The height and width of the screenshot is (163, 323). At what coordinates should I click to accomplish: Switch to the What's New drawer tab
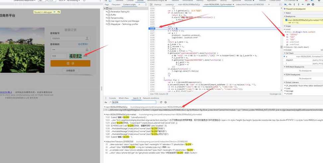click(123, 98)
